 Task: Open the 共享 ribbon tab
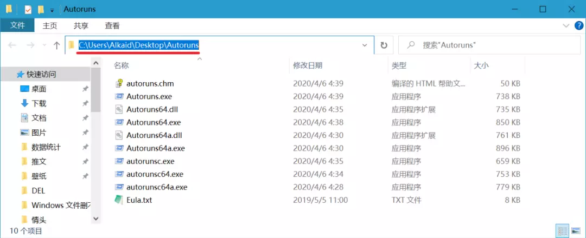[x=81, y=26]
